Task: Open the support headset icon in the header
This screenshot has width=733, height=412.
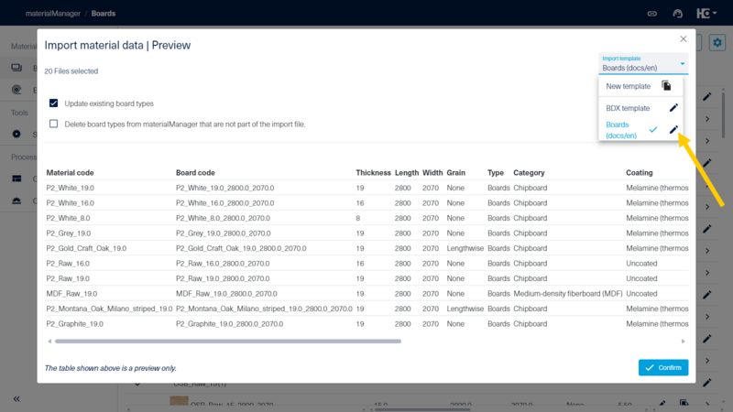Action: (x=678, y=14)
